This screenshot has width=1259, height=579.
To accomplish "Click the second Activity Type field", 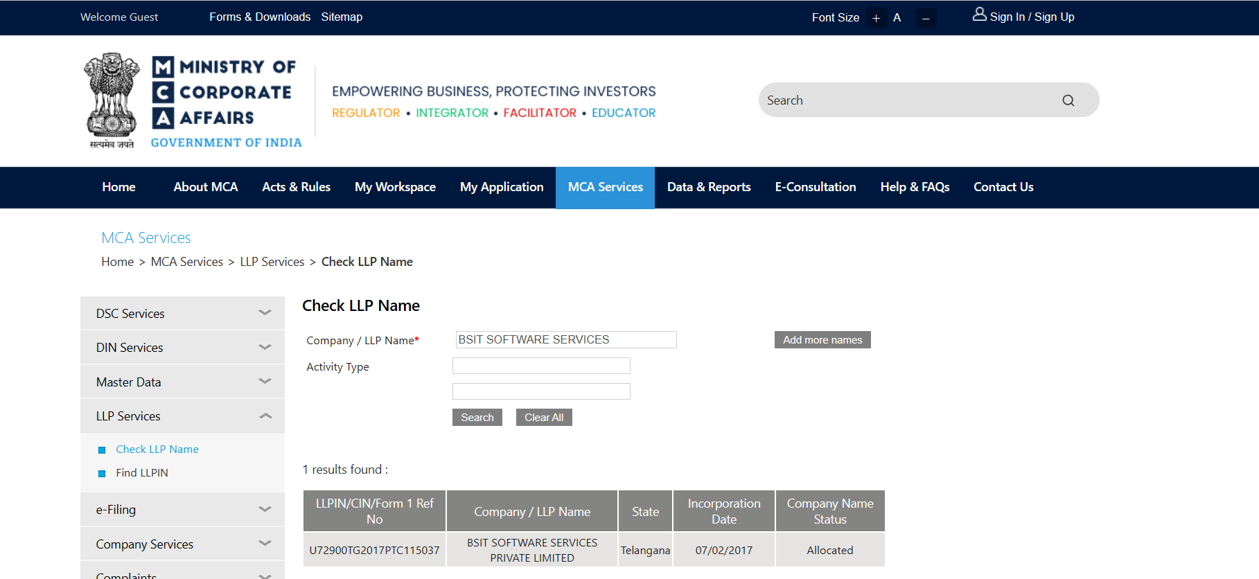I will tap(541, 391).
